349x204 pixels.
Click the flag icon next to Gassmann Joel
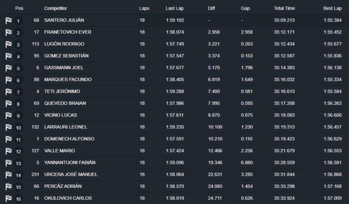8,68
